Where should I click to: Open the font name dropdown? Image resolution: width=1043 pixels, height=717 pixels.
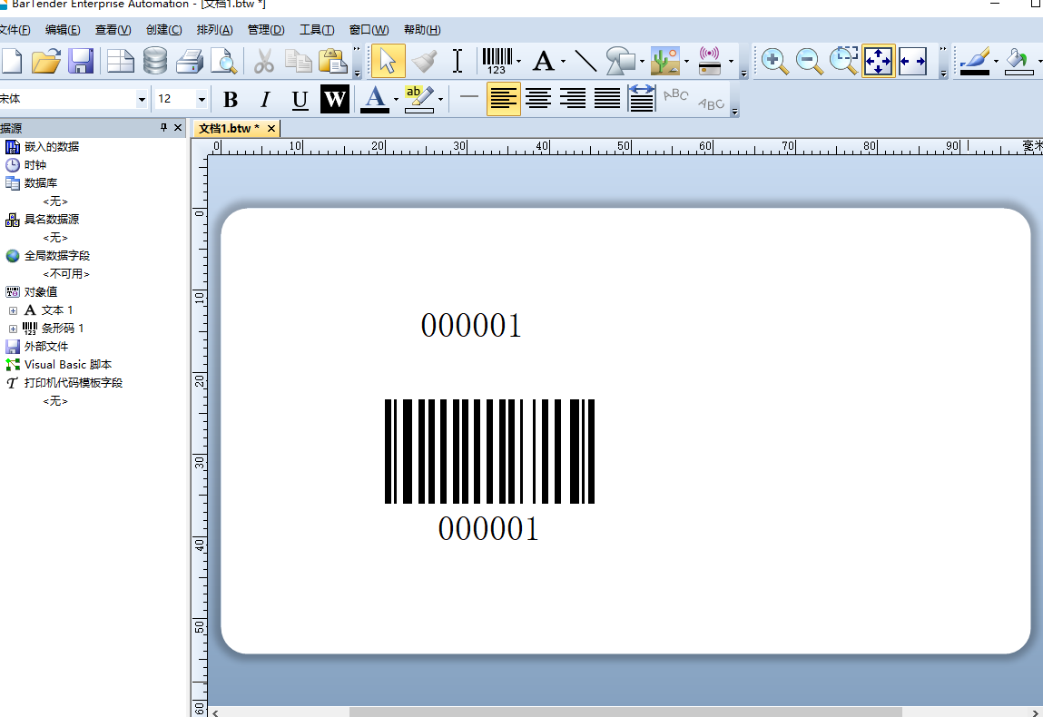(142, 99)
